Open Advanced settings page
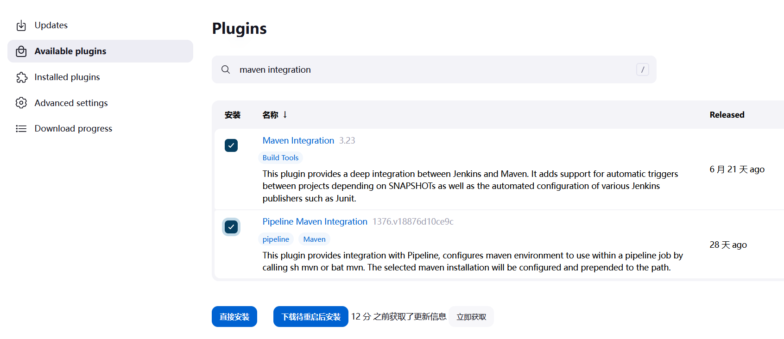The height and width of the screenshot is (339, 784). point(100,103)
